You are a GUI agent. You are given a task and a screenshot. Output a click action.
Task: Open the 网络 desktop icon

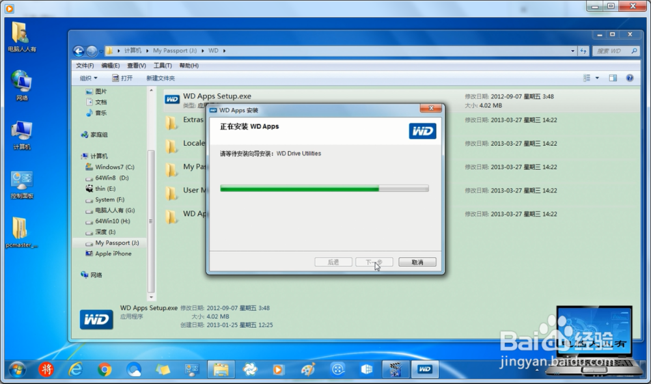click(x=21, y=85)
